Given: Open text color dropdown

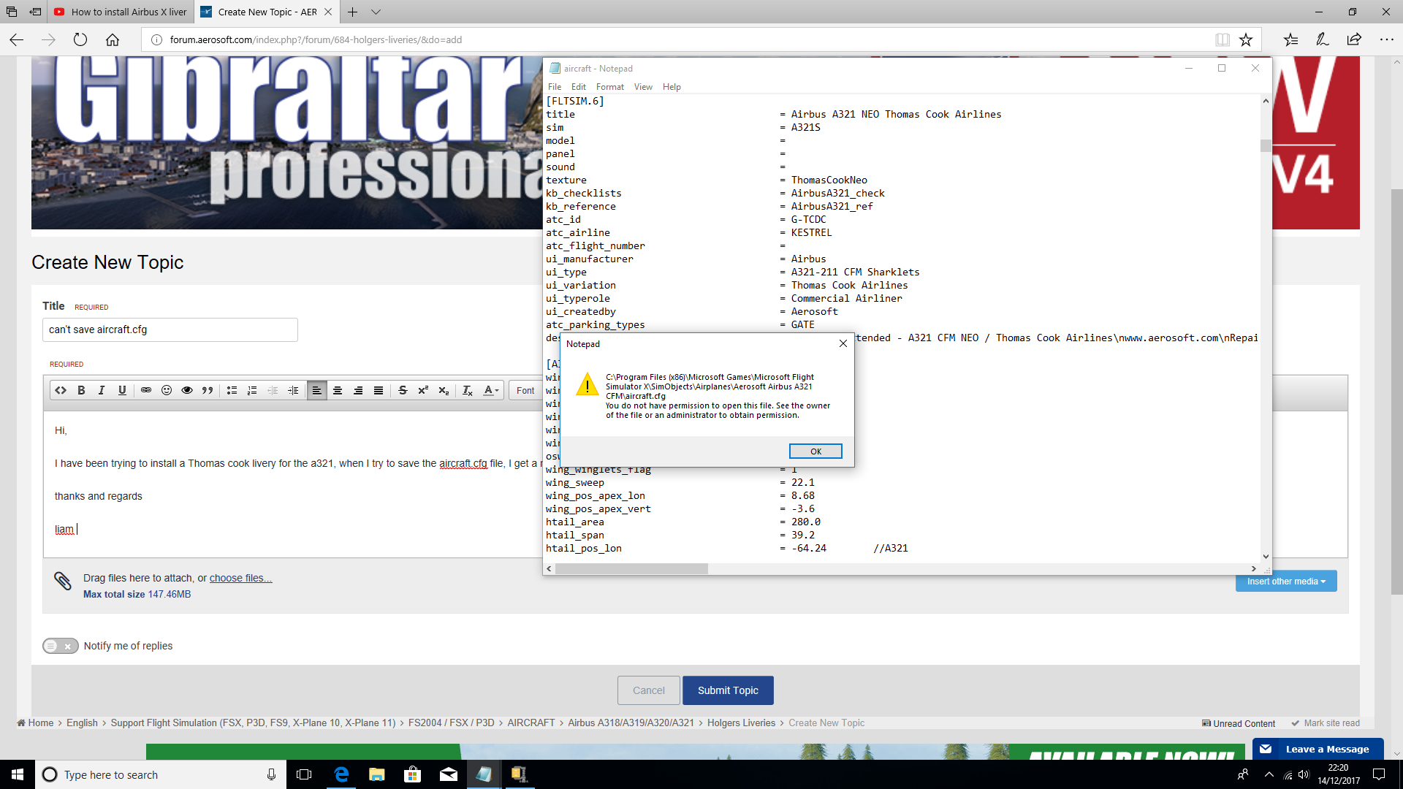Looking at the screenshot, I should [491, 391].
